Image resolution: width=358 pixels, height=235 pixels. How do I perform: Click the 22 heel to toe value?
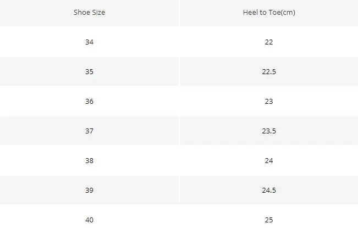[269, 42]
